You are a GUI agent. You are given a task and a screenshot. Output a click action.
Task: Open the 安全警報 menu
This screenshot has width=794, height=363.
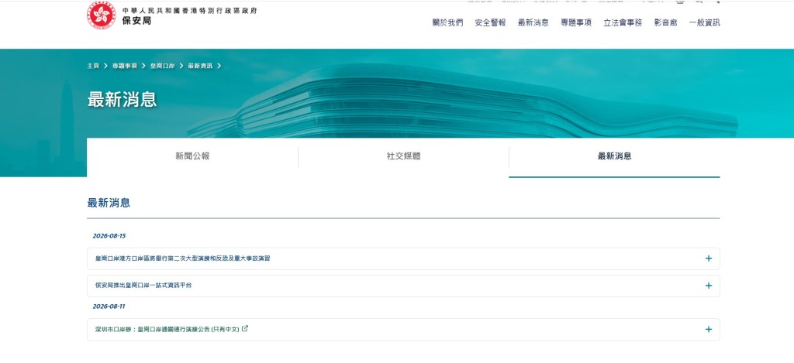490,22
